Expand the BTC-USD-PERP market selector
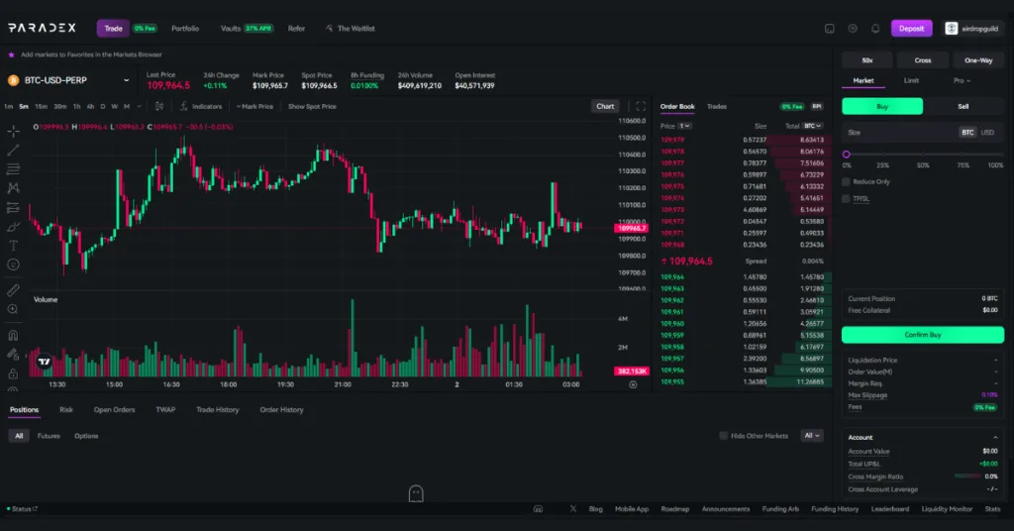Image resolution: width=1014 pixels, height=531 pixels. click(x=127, y=80)
